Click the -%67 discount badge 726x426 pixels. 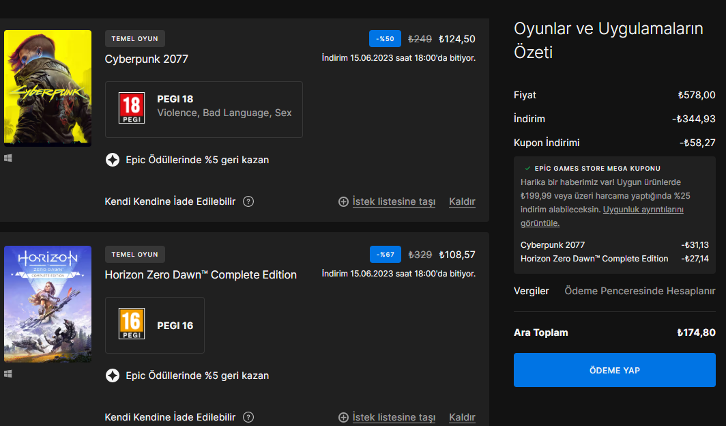(x=386, y=255)
